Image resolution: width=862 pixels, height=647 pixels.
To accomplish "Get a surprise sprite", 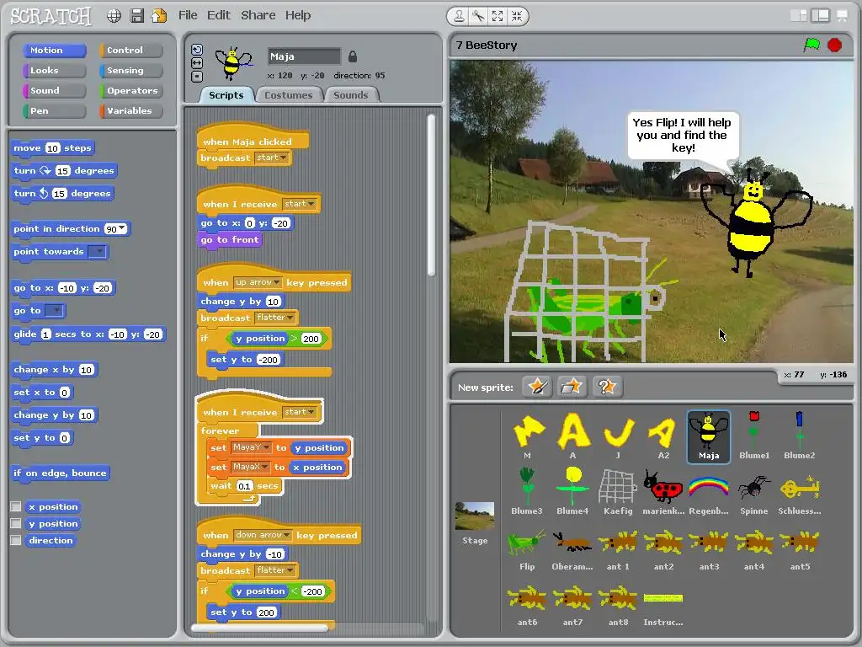I will pyautogui.click(x=606, y=387).
